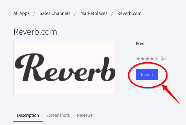Click the Reverb logo image
This screenshot has width=186, height=125.
tap(65, 68)
